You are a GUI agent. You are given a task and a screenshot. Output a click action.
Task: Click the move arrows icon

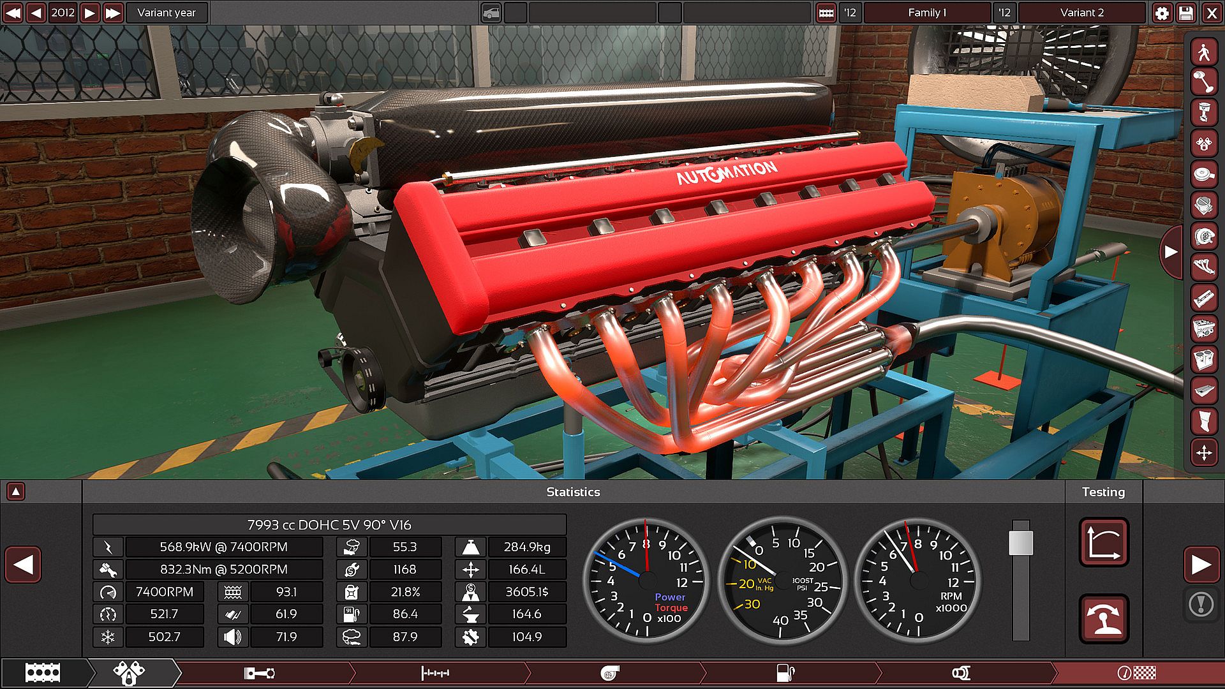(1204, 452)
